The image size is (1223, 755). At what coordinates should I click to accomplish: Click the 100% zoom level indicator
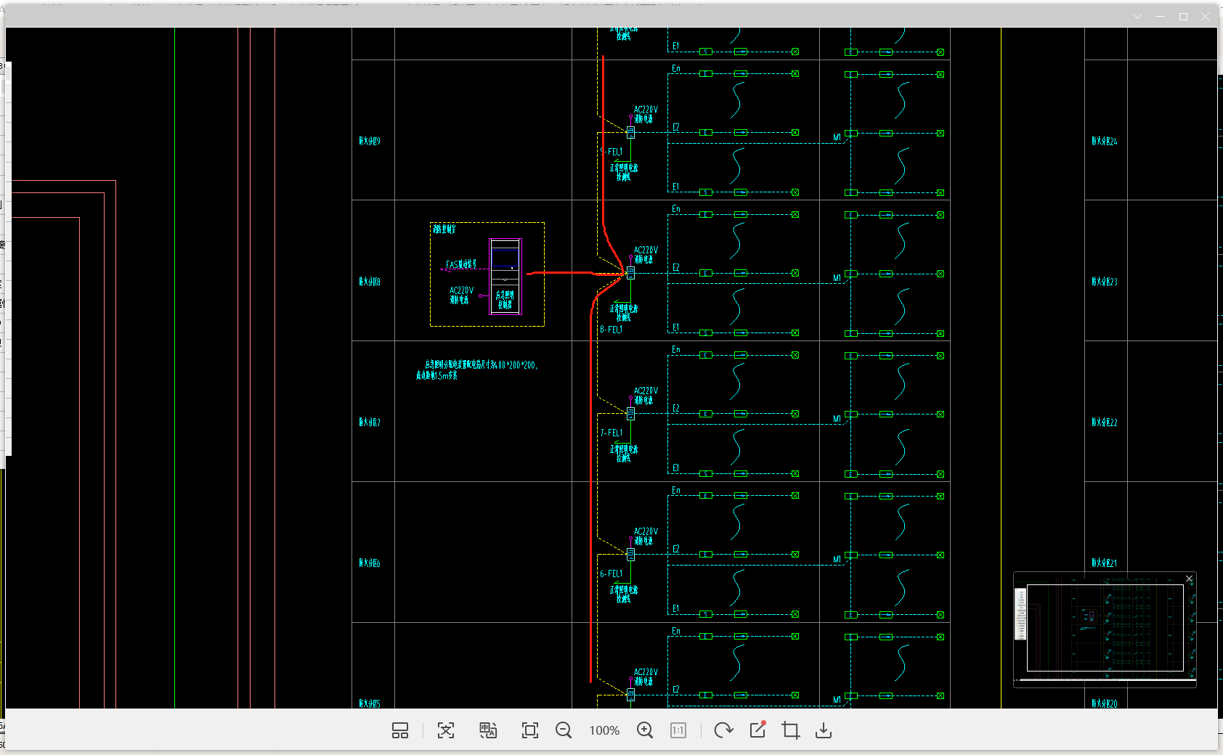tap(604, 730)
